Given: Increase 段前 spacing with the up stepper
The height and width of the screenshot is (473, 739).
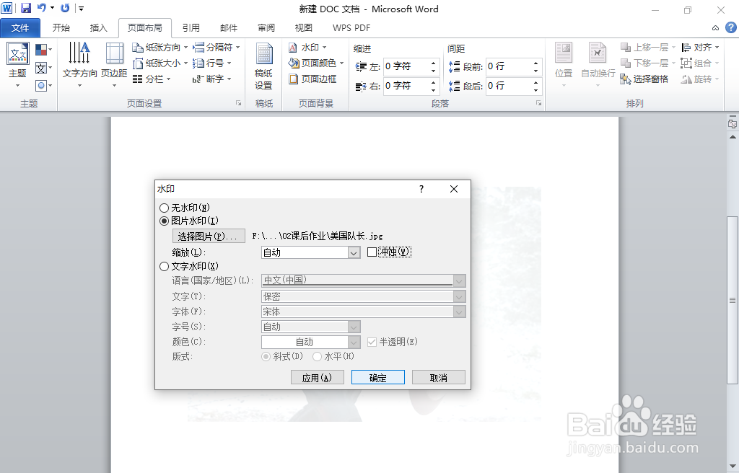Looking at the screenshot, I should (534, 63).
